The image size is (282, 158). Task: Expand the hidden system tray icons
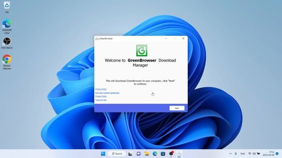(x=230, y=154)
